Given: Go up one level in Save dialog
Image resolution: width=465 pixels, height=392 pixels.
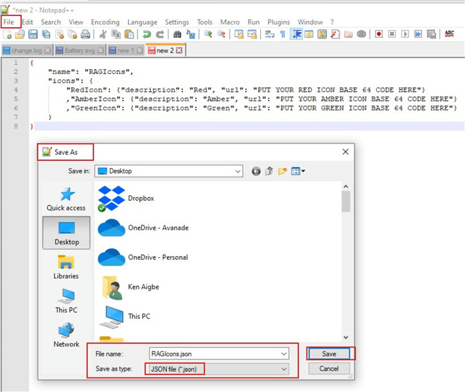Looking at the screenshot, I should [x=269, y=171].
